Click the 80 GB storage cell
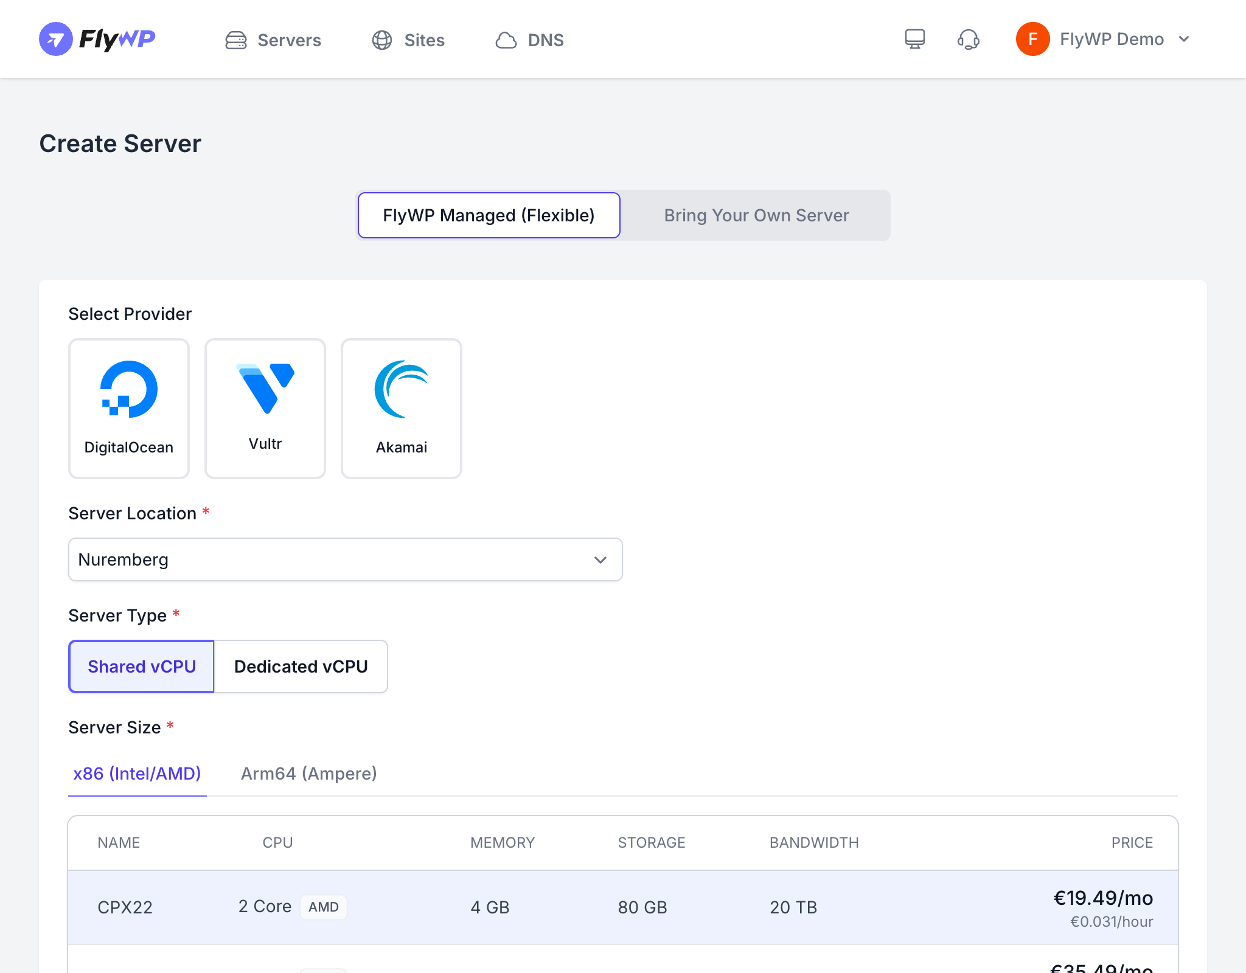The width and height of the screenshot is (1246, 973). coord(642,907)
